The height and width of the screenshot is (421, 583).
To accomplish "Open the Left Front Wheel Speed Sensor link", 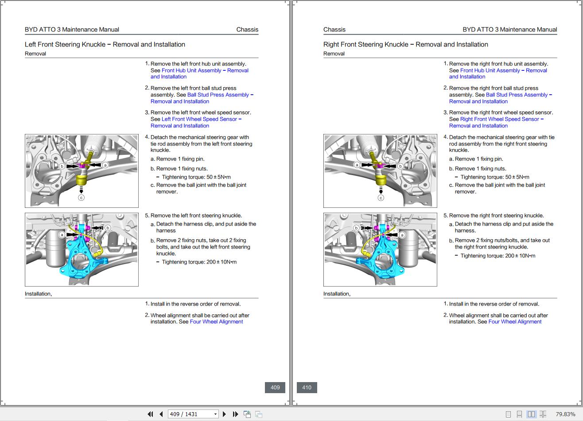I will [x=196, y=122].
